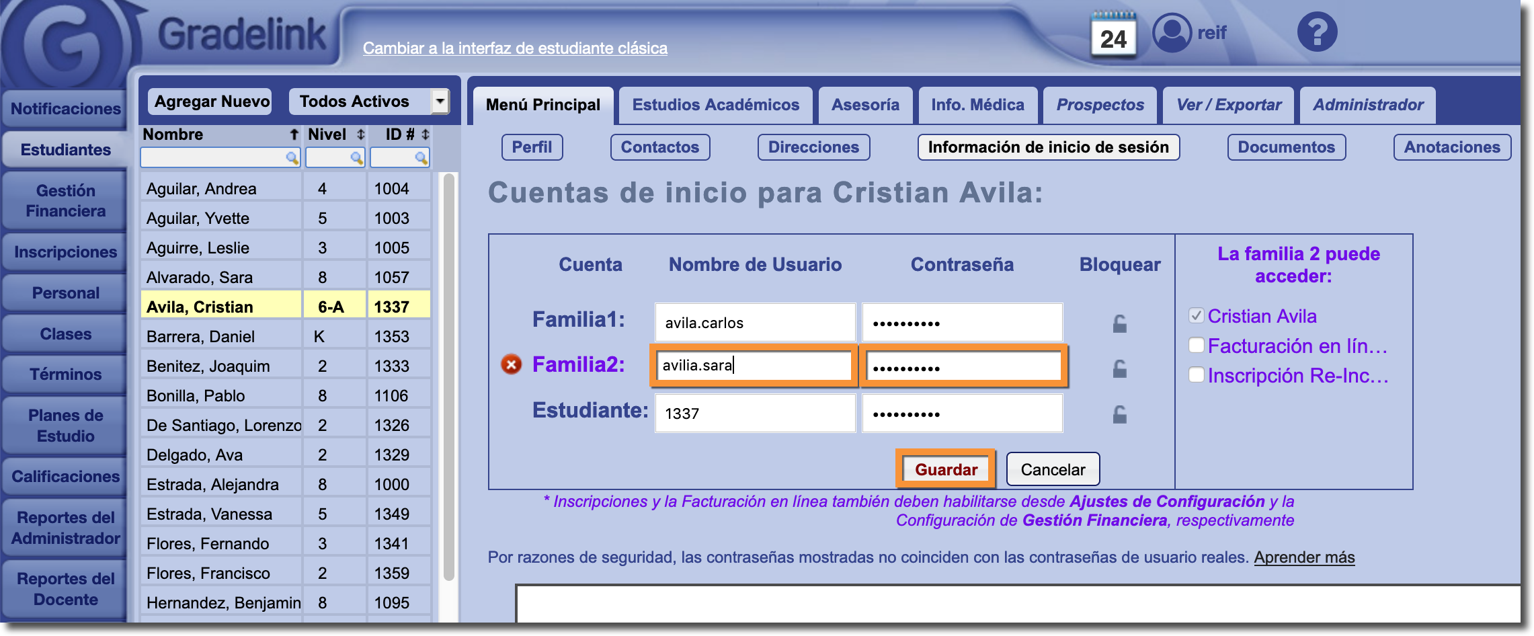Sort student list by Nivel column arrows
This screenshot has width=1534, height=636.
(361, 134)
